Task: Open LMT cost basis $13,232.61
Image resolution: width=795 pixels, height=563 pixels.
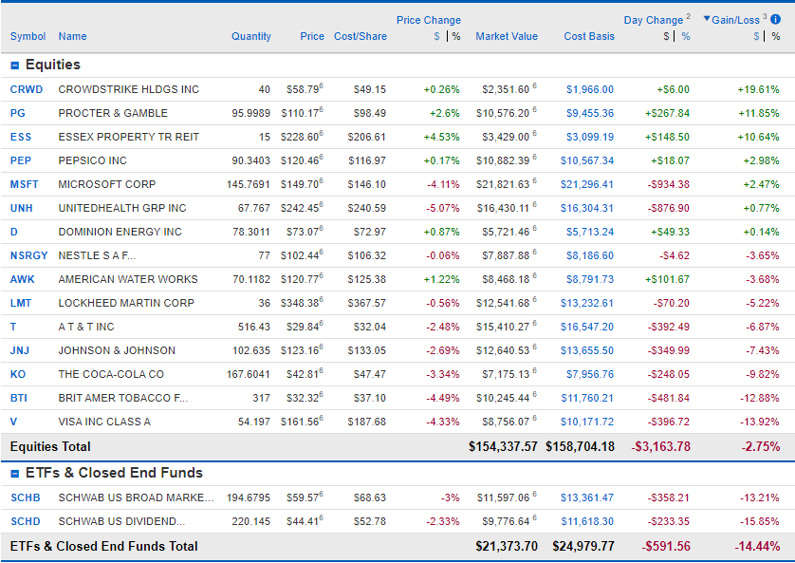Action: 587,303
